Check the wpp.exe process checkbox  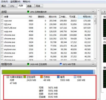(x=2, y=31)
